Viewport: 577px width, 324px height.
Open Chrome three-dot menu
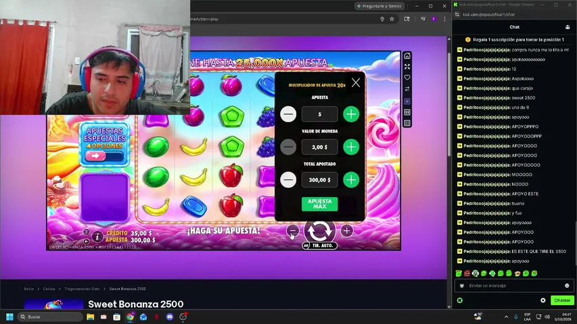coord(444,19)
